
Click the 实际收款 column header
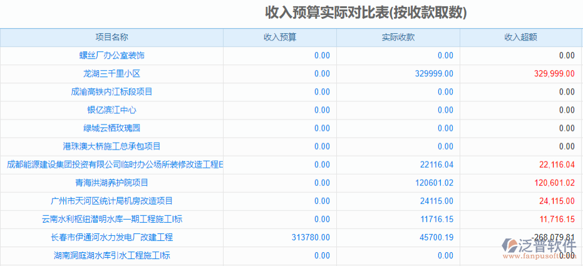(x=398, y=37)
